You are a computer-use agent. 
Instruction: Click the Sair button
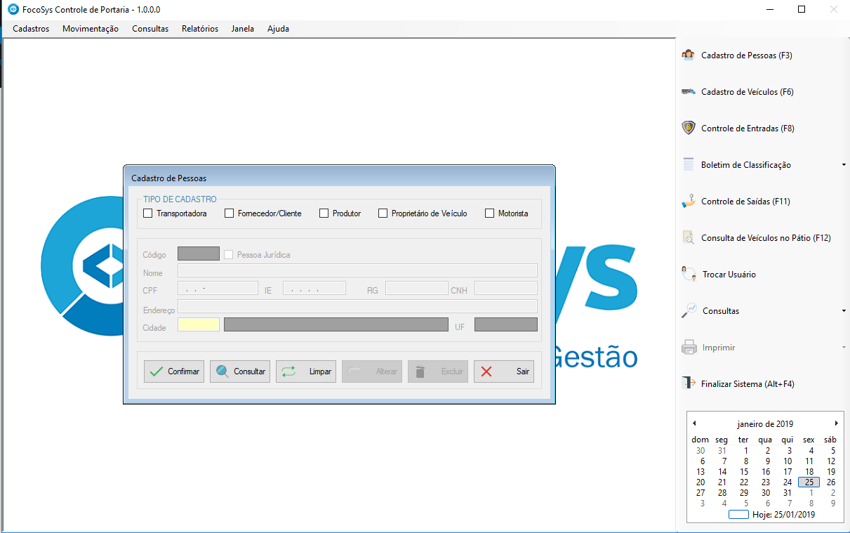(504, 371)
